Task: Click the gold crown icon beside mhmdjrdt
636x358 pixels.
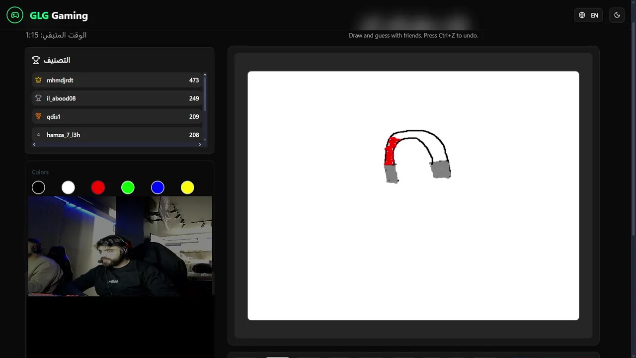Action: click(38, 80)
